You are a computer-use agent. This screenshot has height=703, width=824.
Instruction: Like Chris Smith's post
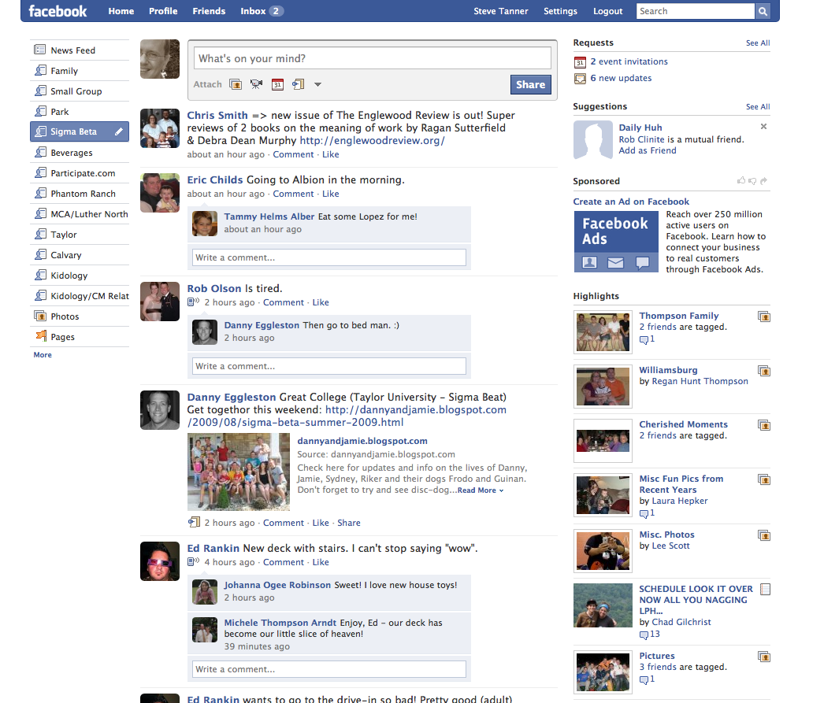pos(331,154)
